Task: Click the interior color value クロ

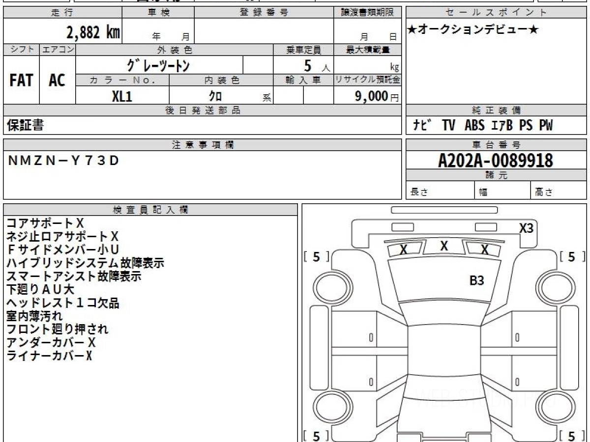Action: (x=215, y=96)
